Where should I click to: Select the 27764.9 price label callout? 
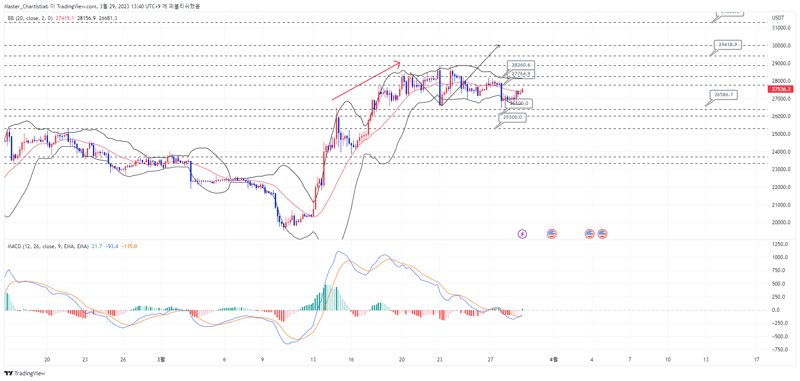pos(521,74)
